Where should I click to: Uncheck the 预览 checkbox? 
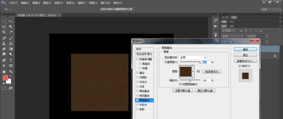pos(240,66)
